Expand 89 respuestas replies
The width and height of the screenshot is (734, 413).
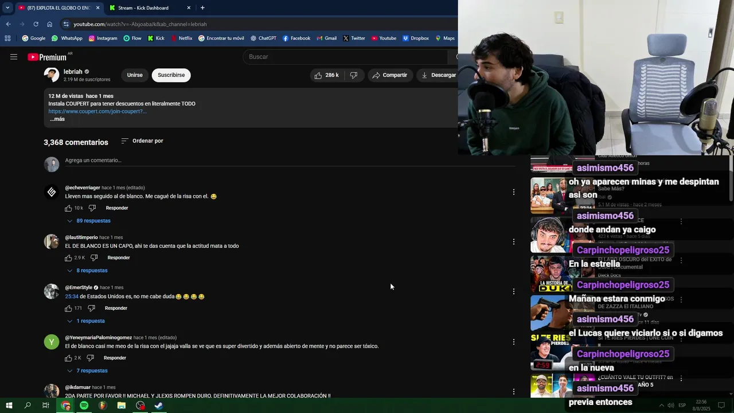(88, 221)
